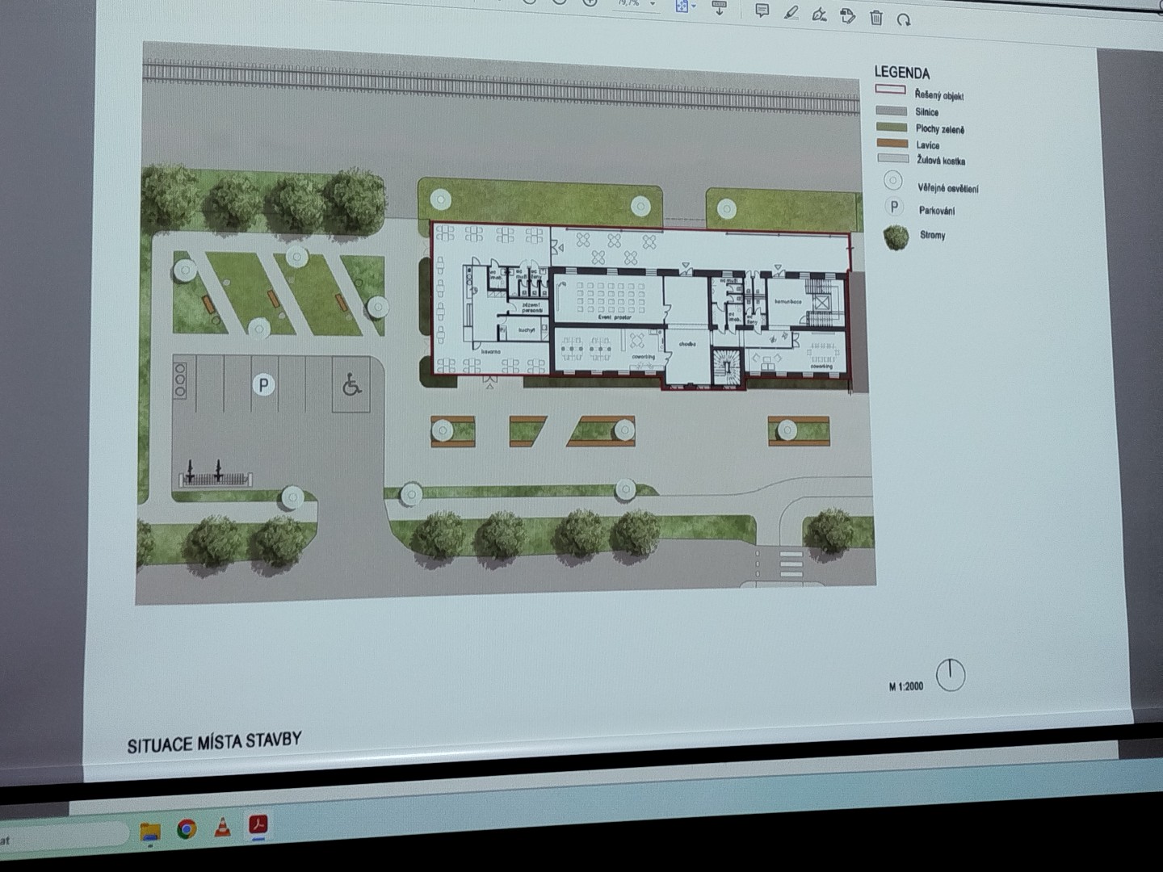Screen dimensions: 1163x872
Task: Open the zoom percentage dropdown arrow
Action: [x=653, y=4]
